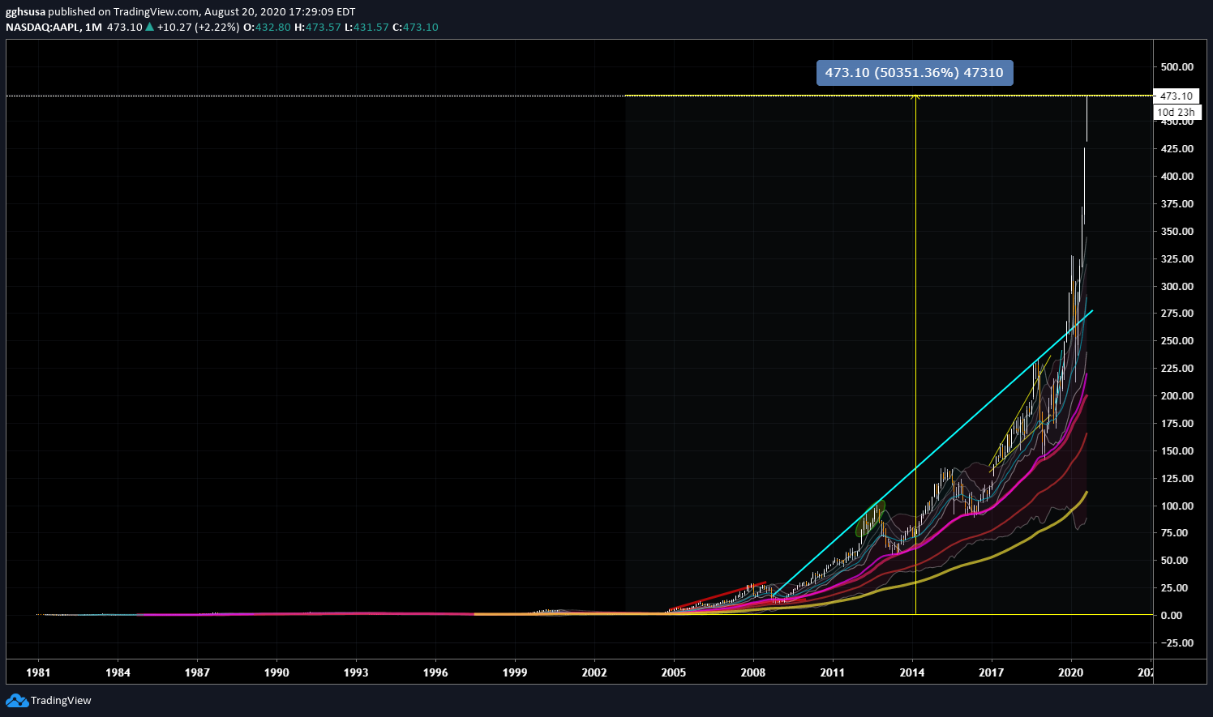
Task: Click the 1993 label on time axis
Action: click(x=356, y=672)
